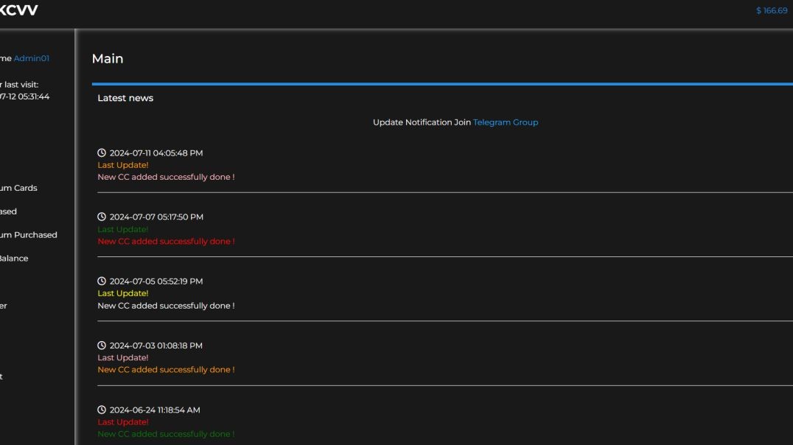Screen dimensions: 793x445
Task: Click the clock icon beside 2024-07-03 01:08:18 PM
Action: [102, 346]
